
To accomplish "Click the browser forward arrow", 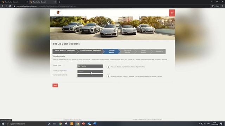I will point(6,6).
